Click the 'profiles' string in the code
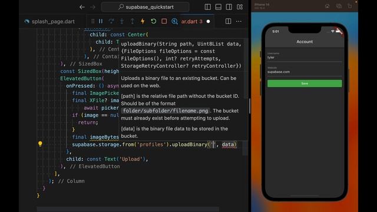The height and width of the screenshot is (212, 377). point(151,144)
